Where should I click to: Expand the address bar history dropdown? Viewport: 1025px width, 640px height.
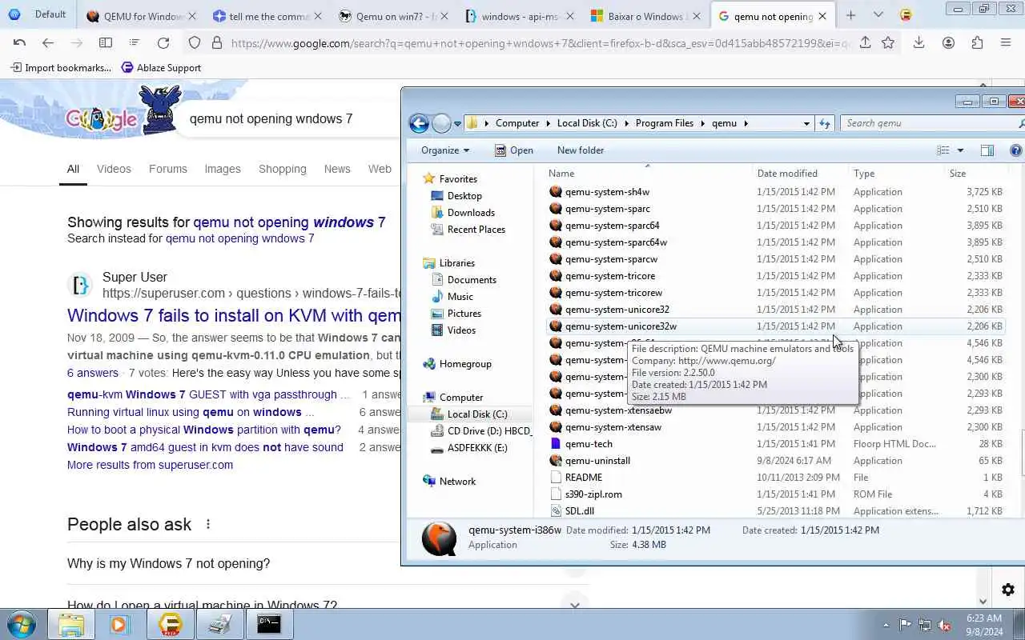(806, 123)
